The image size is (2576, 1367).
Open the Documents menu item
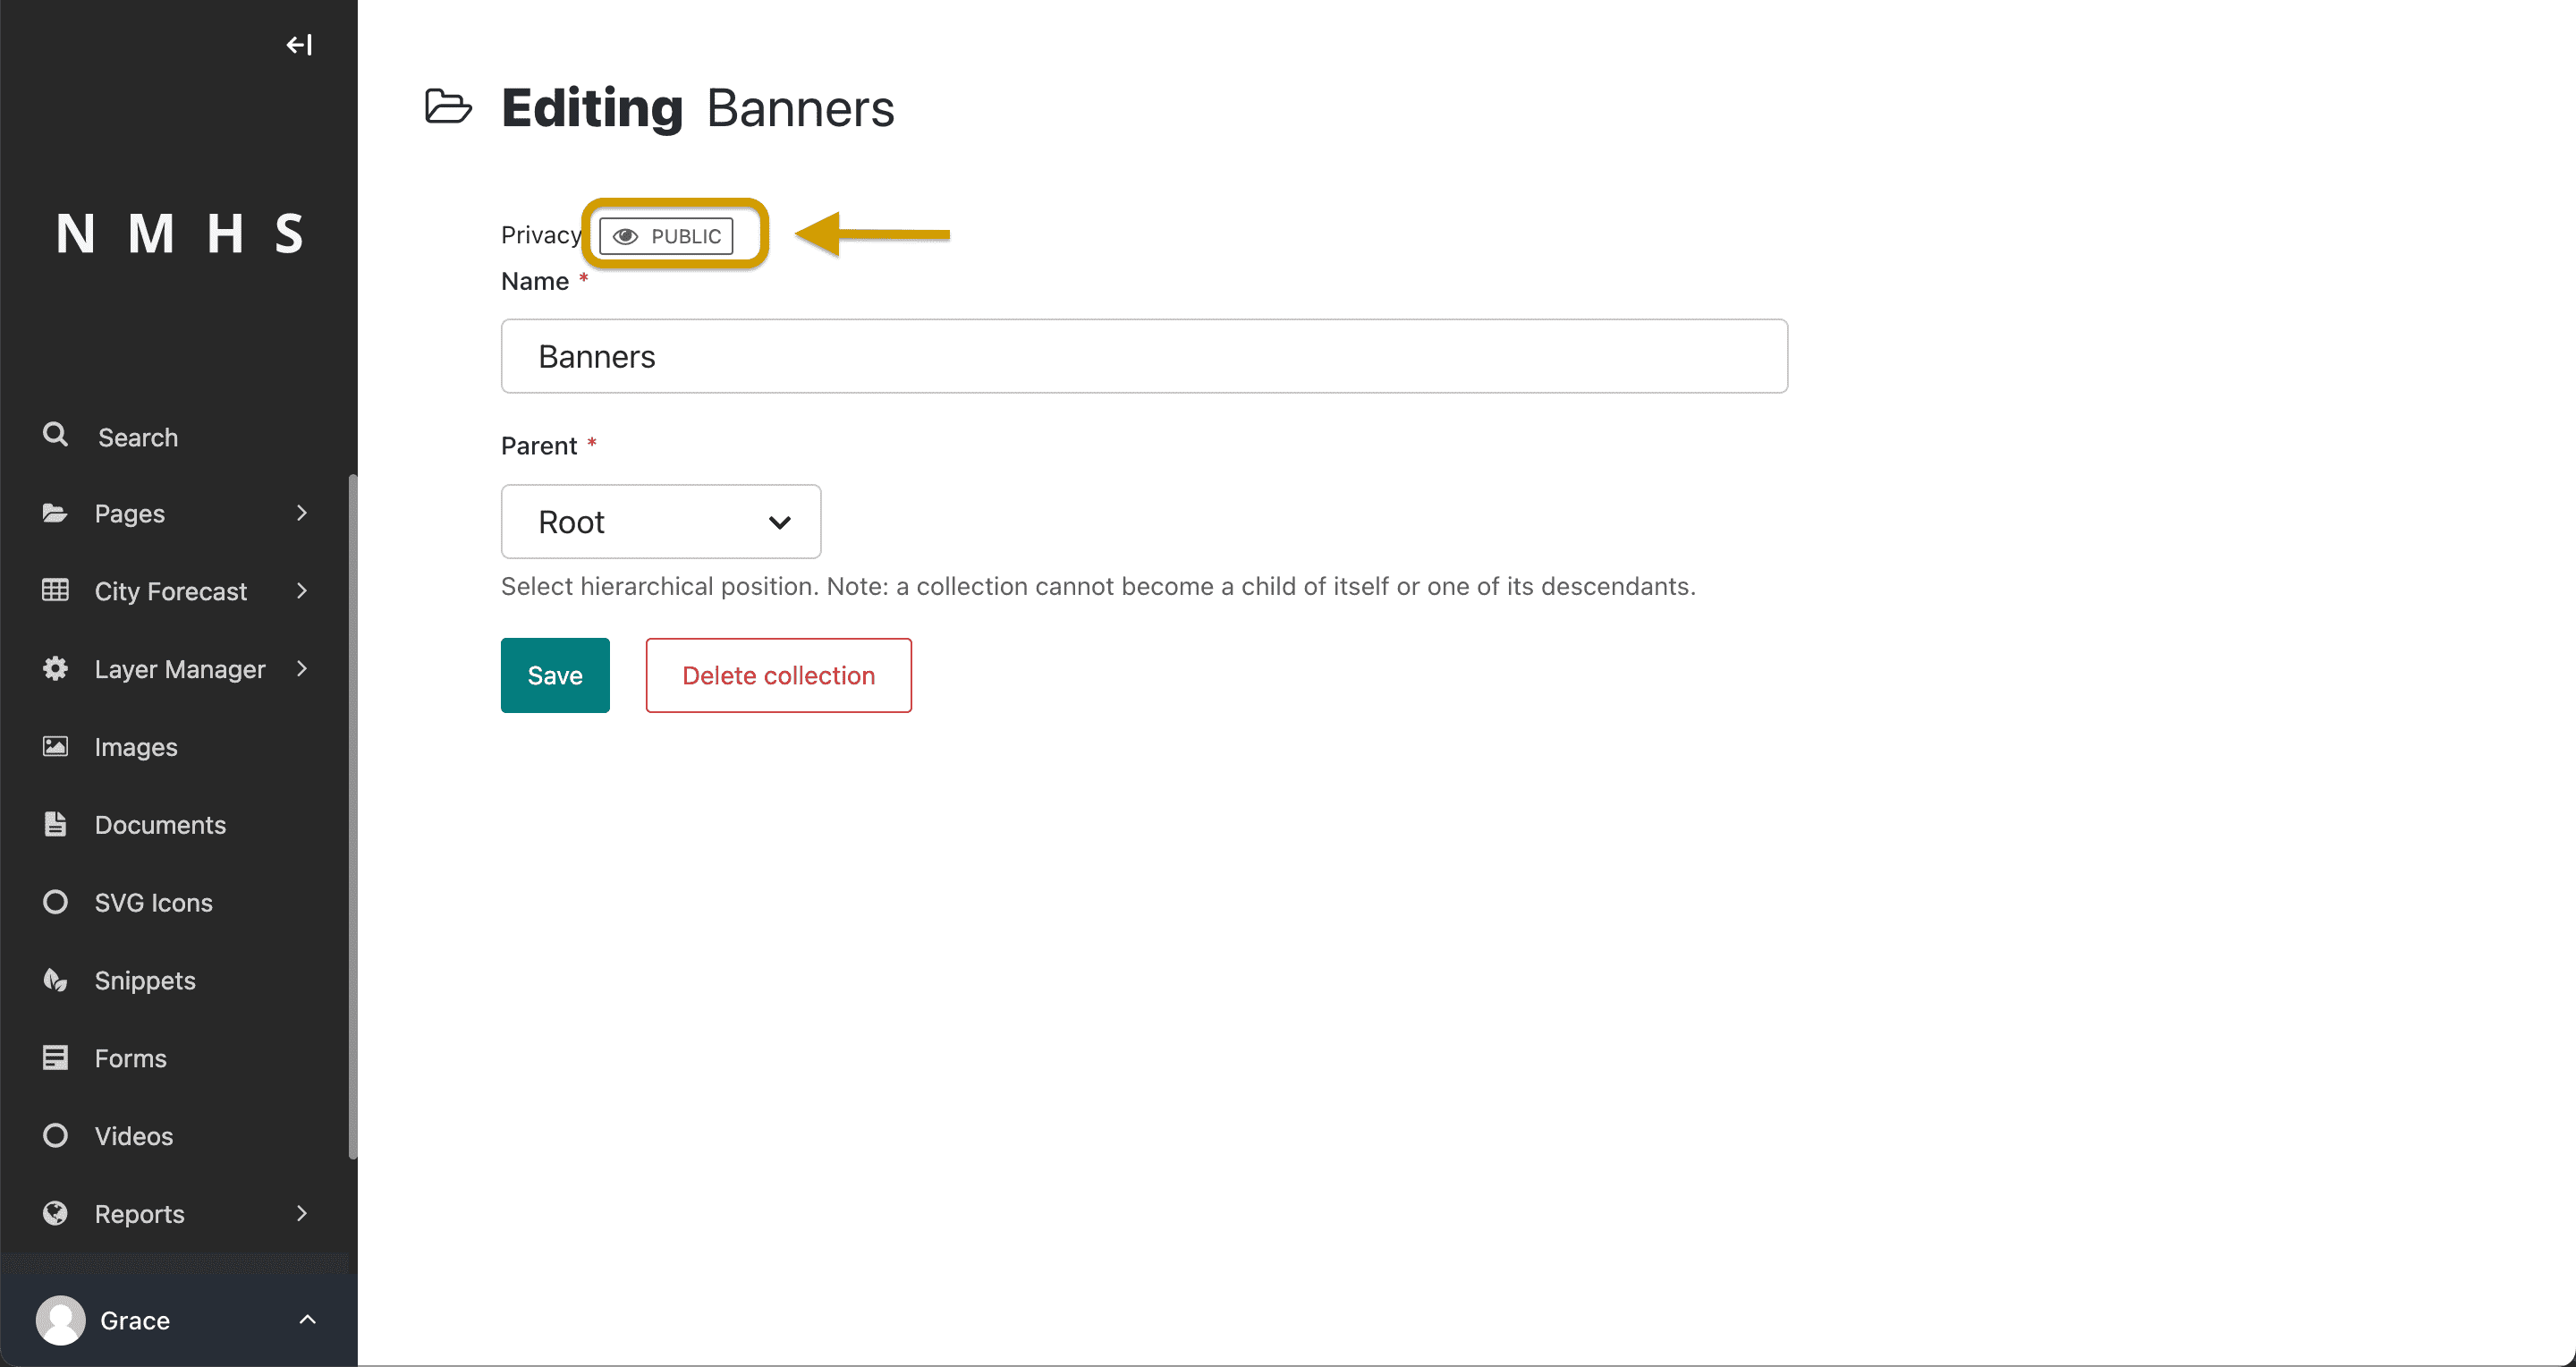coord(160,825)
